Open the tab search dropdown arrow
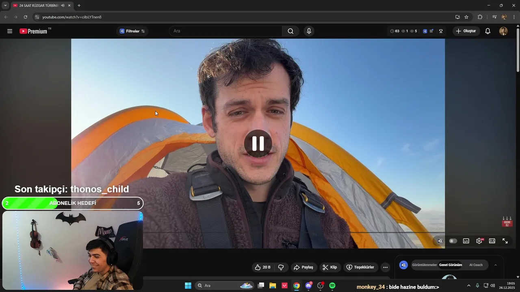This screenshot has height=292, width=520. [x=5, y=5]
